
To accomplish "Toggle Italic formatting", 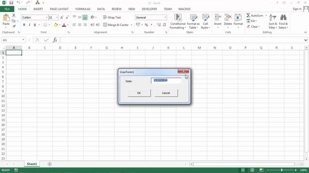I will tap(29, 25).
